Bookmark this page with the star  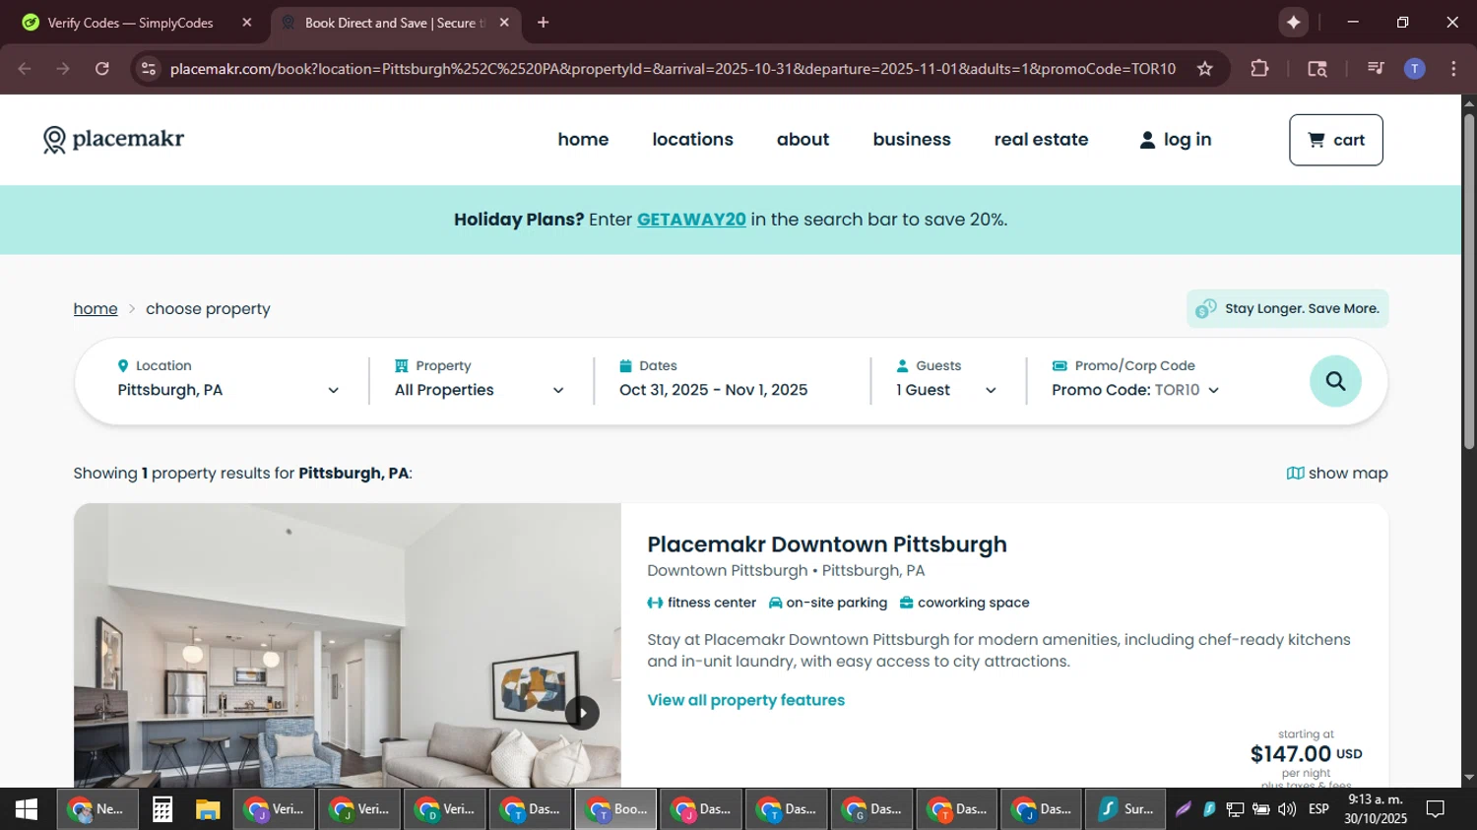(x=1204, y=68)
